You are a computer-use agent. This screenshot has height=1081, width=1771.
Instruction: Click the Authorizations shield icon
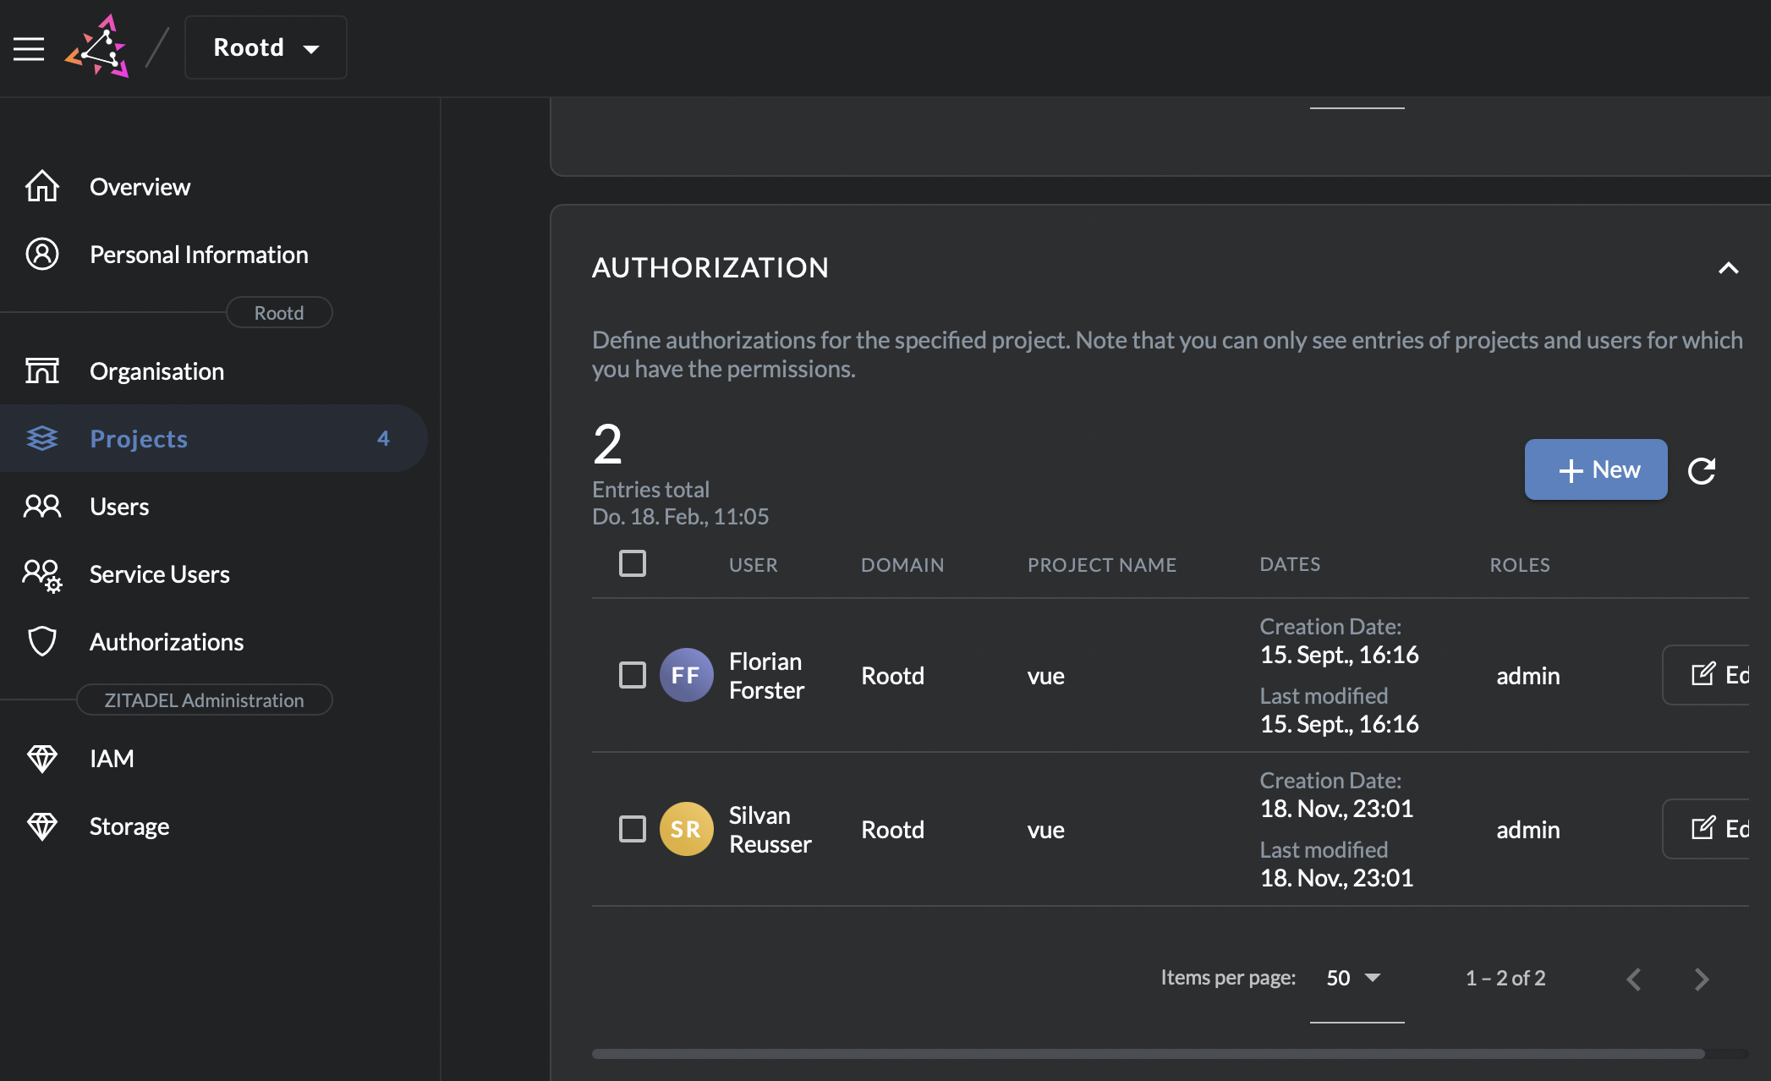(x=42, y=641)
